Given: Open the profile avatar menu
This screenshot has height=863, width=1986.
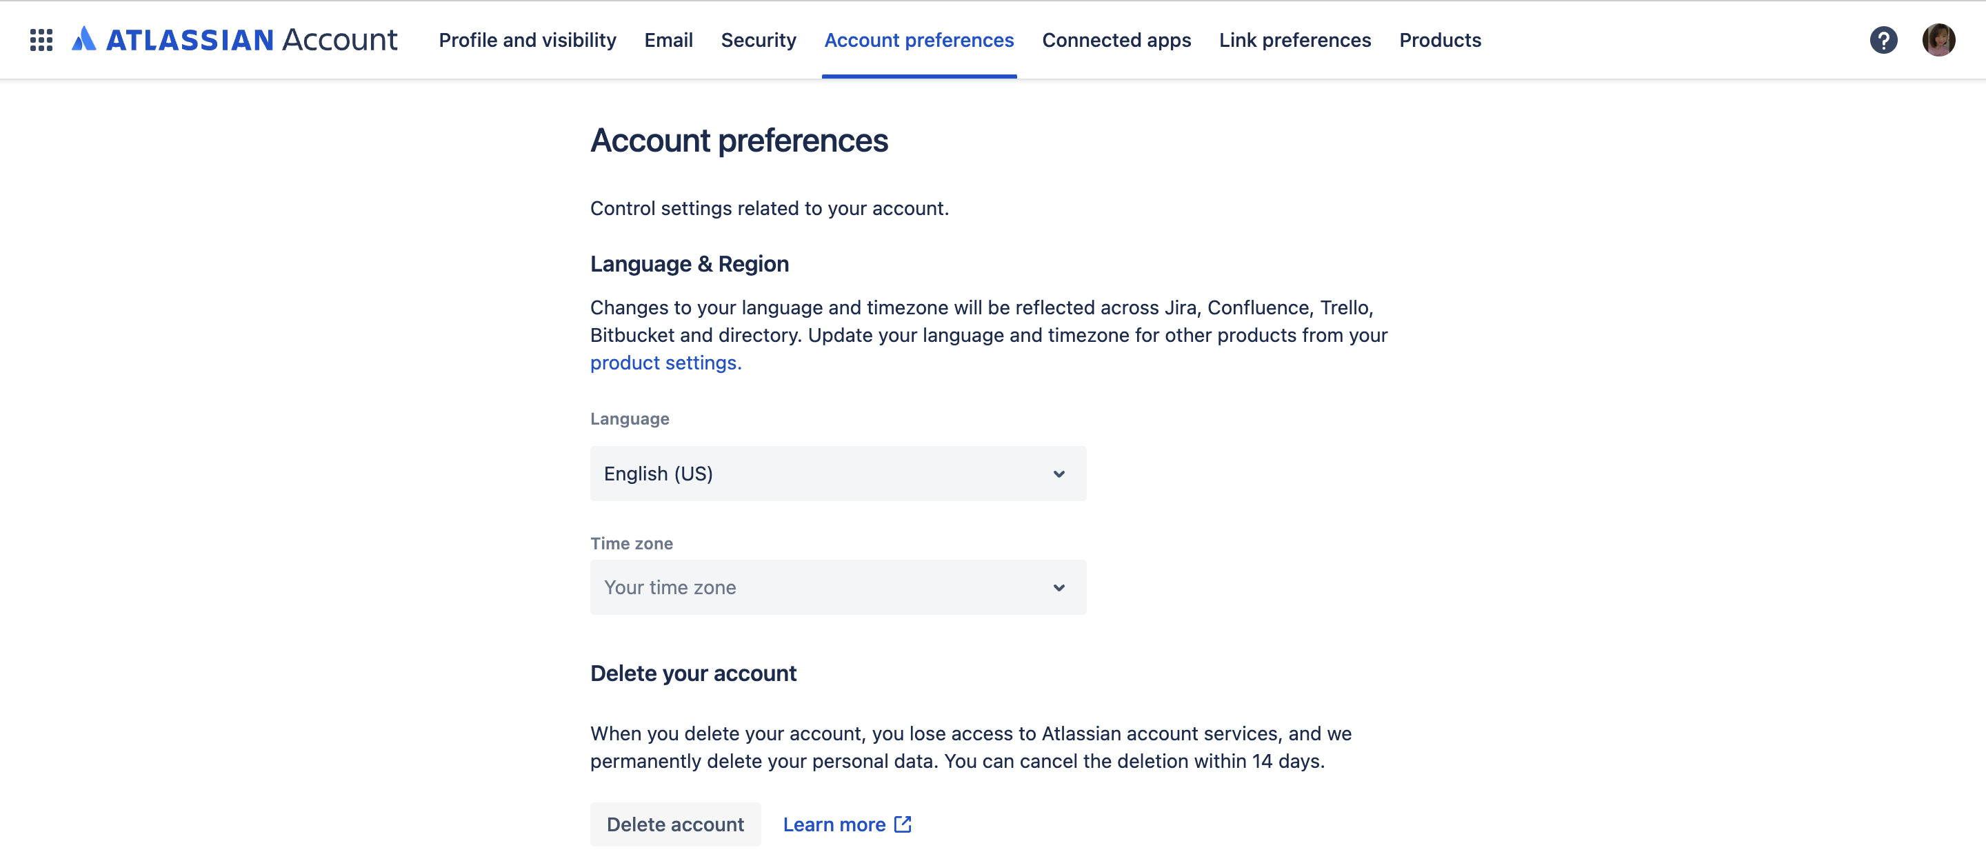Looking at the screenshot, I should tap(1938, 40).
